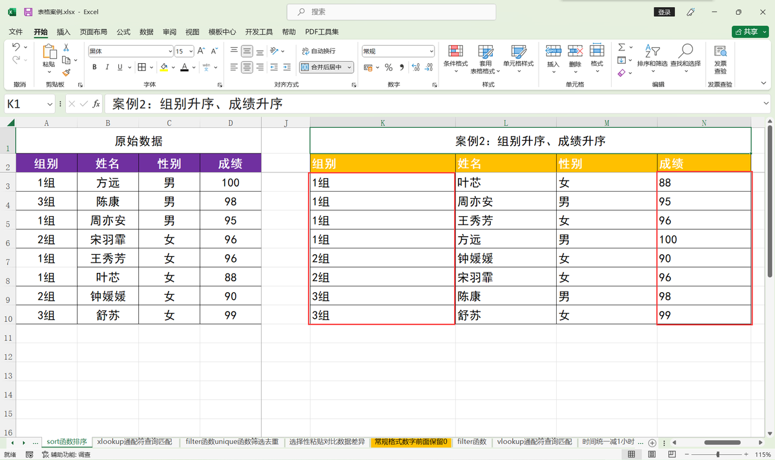Open the 文件 (File) menu
The image size is (775, 460).
(x=15, y=32)
